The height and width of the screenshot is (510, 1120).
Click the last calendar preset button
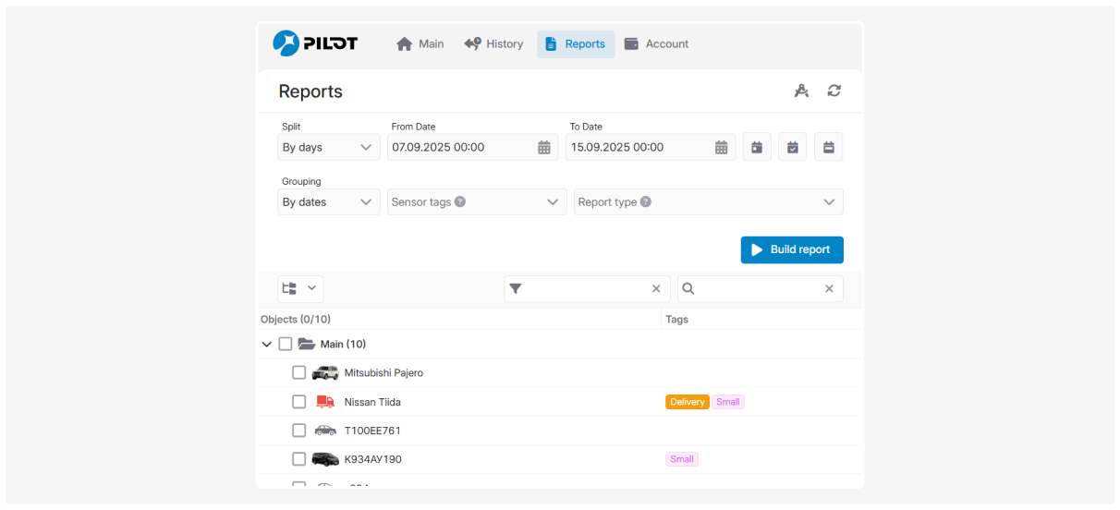[829, 147]
